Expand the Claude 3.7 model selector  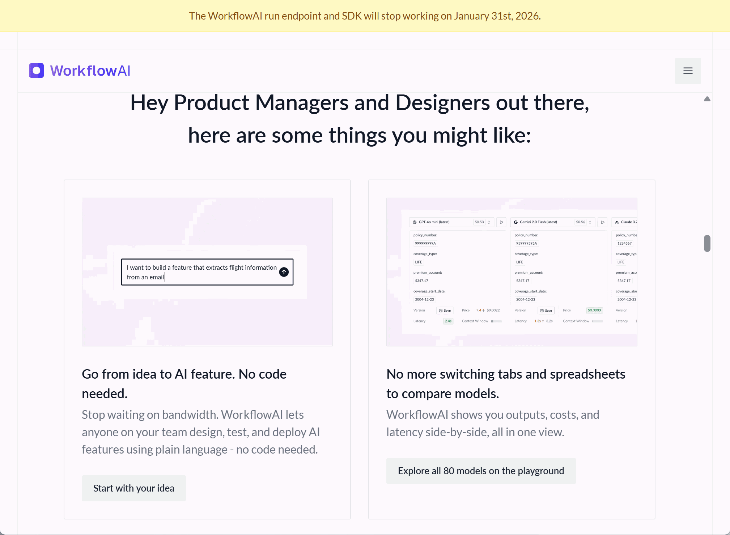tap(629, 222)
